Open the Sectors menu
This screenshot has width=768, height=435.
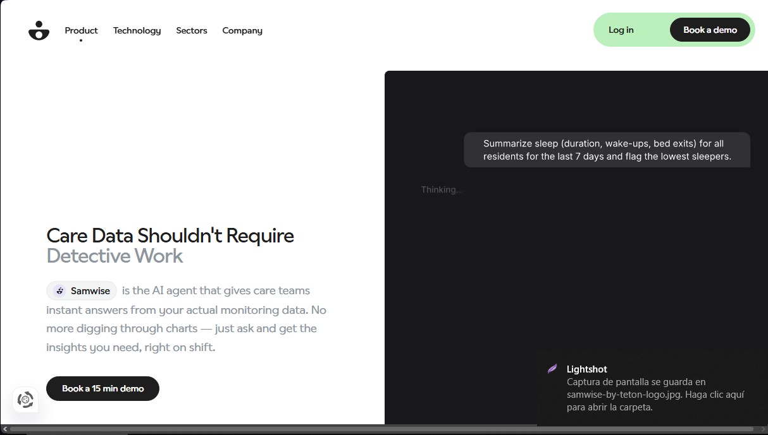click(x=192, y=30)
